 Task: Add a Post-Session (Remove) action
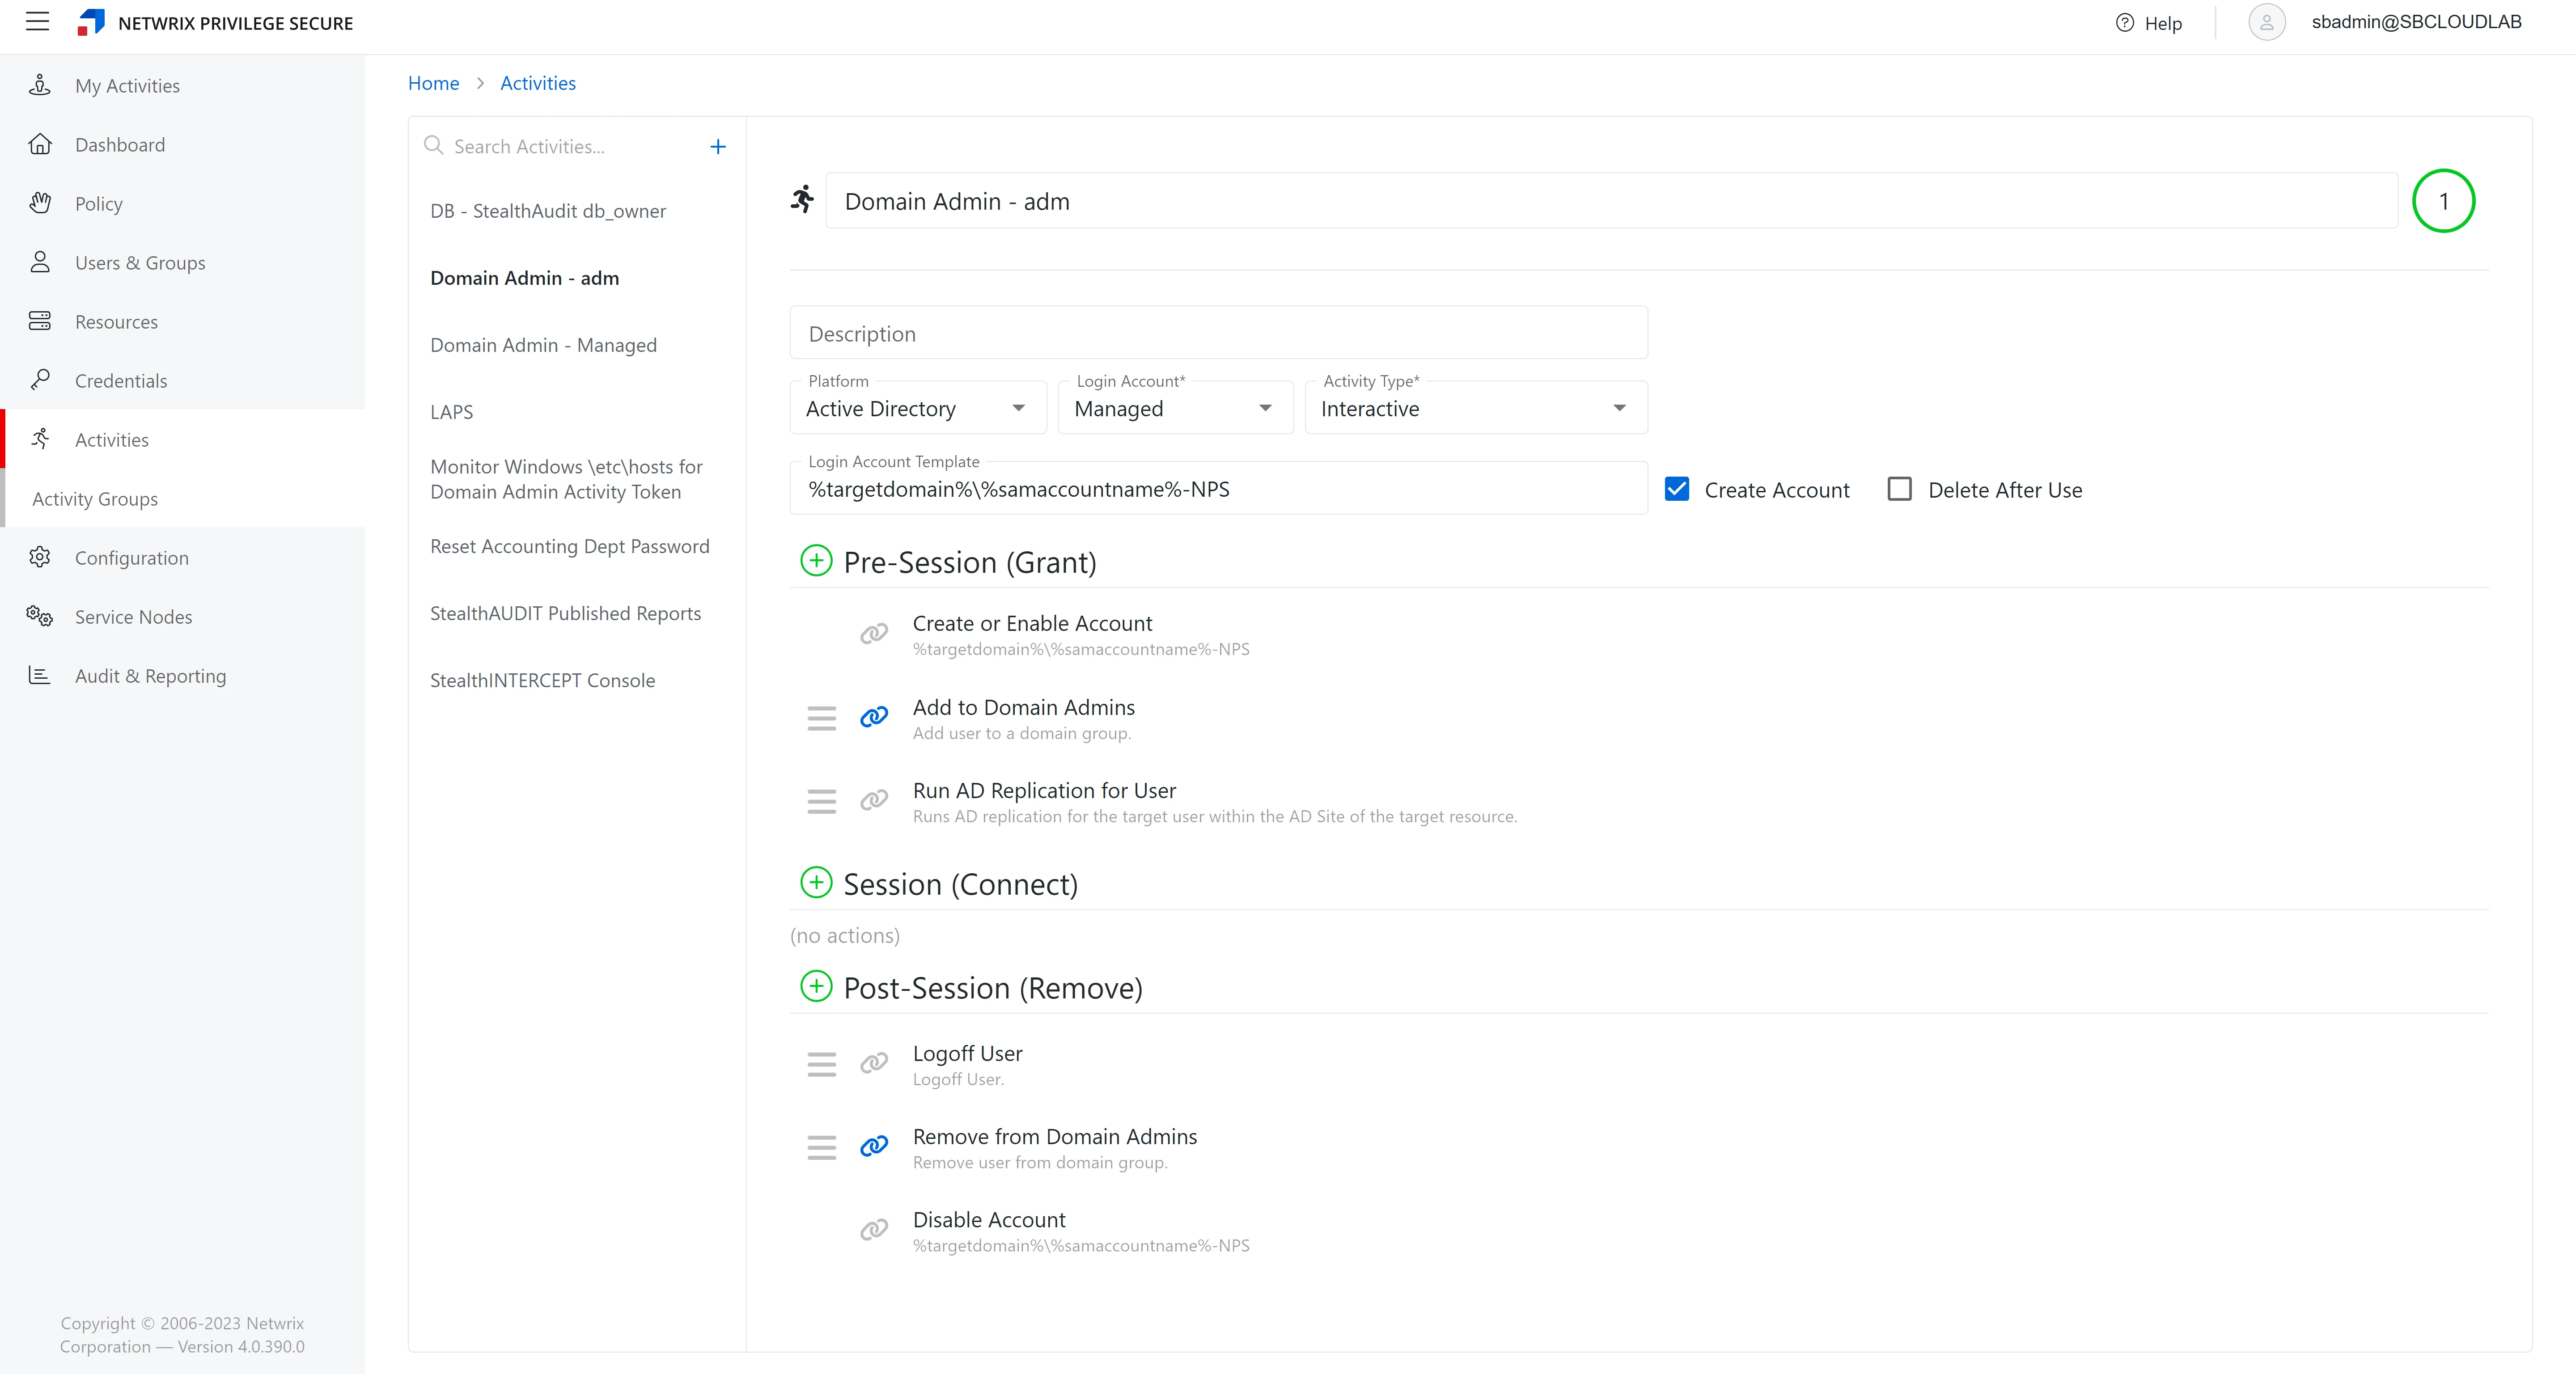(816, 987)
